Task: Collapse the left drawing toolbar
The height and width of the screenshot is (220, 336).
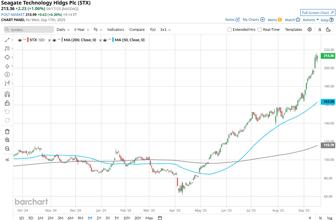Action: click(7, 160)
